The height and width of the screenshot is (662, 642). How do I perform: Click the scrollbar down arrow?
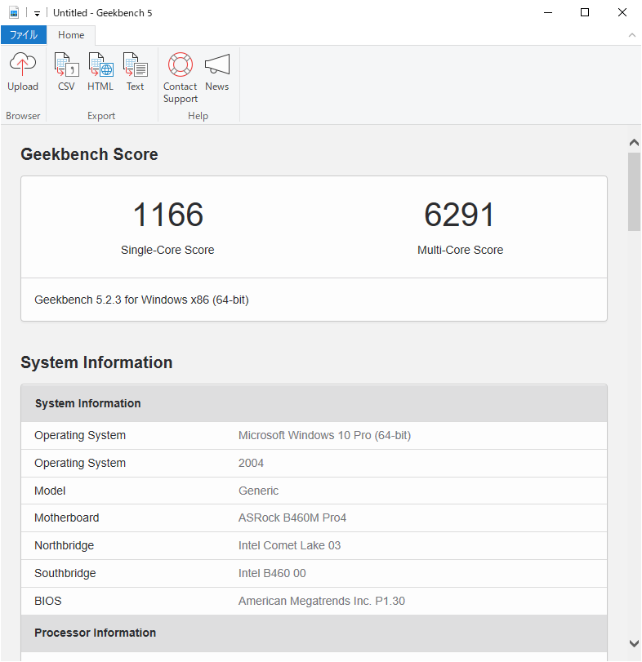point(634,643)
